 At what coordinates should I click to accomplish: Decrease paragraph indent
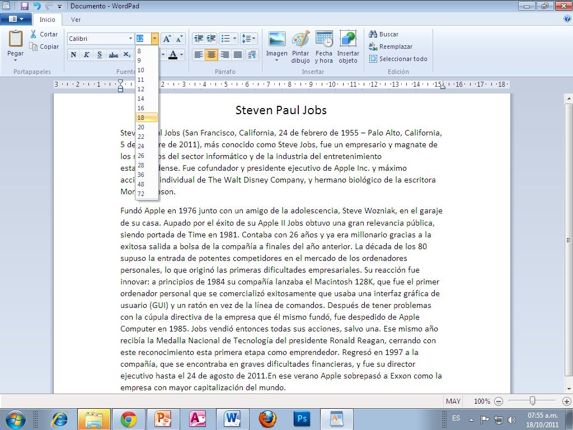pos(199,39)
